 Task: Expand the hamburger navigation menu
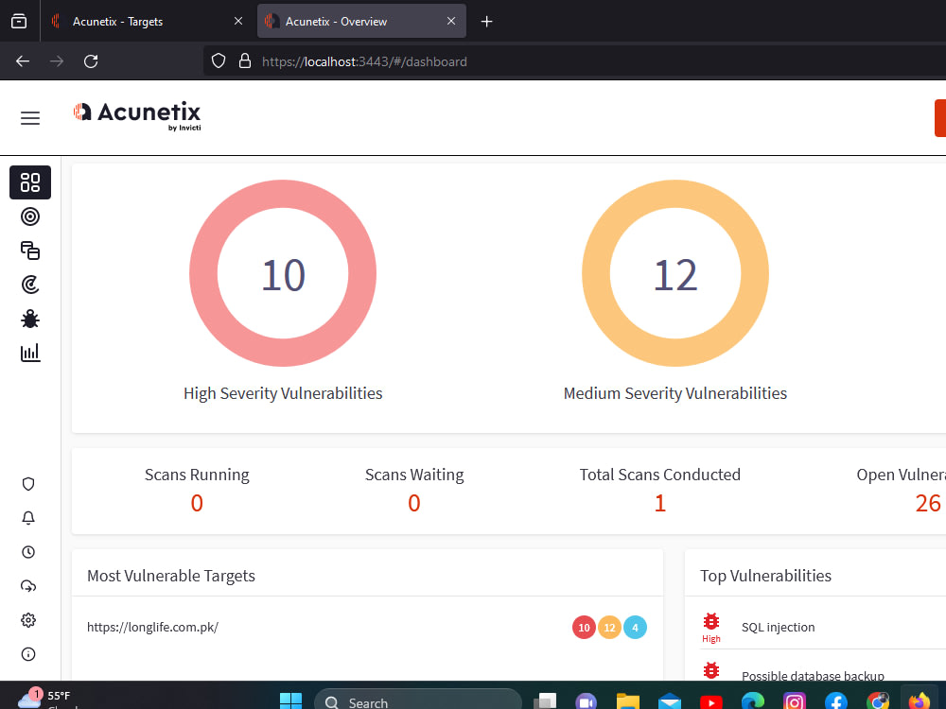29,117
